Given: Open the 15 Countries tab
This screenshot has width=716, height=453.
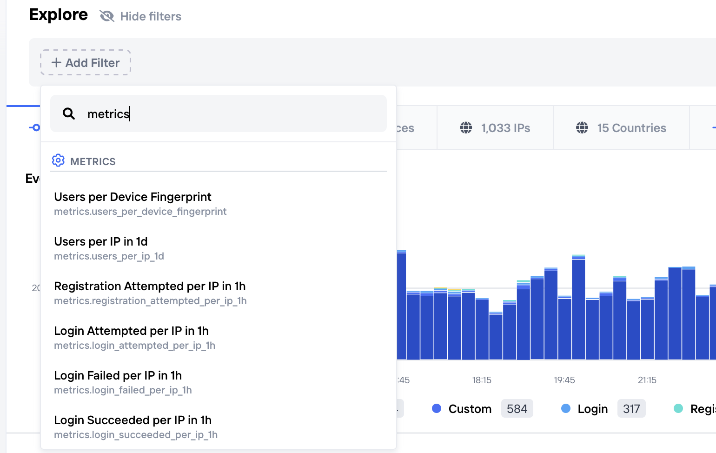Looking at the screenshot, I should pyautogui.click(x=621, y=128).
